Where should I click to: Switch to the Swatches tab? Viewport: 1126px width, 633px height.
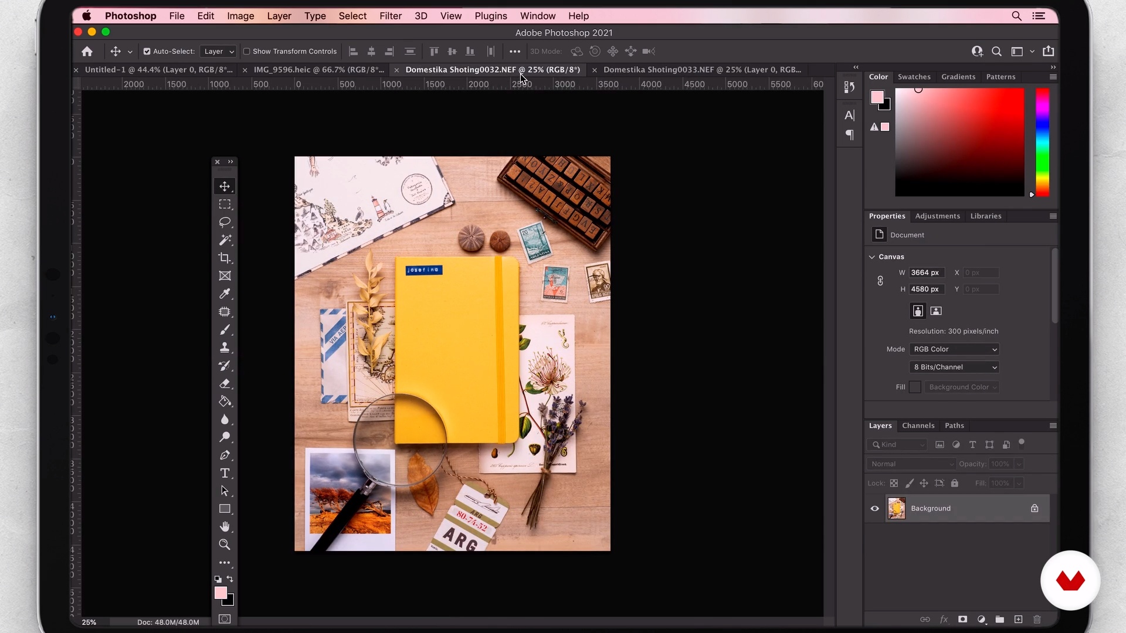pyautogui.click(x=914, y=77)
